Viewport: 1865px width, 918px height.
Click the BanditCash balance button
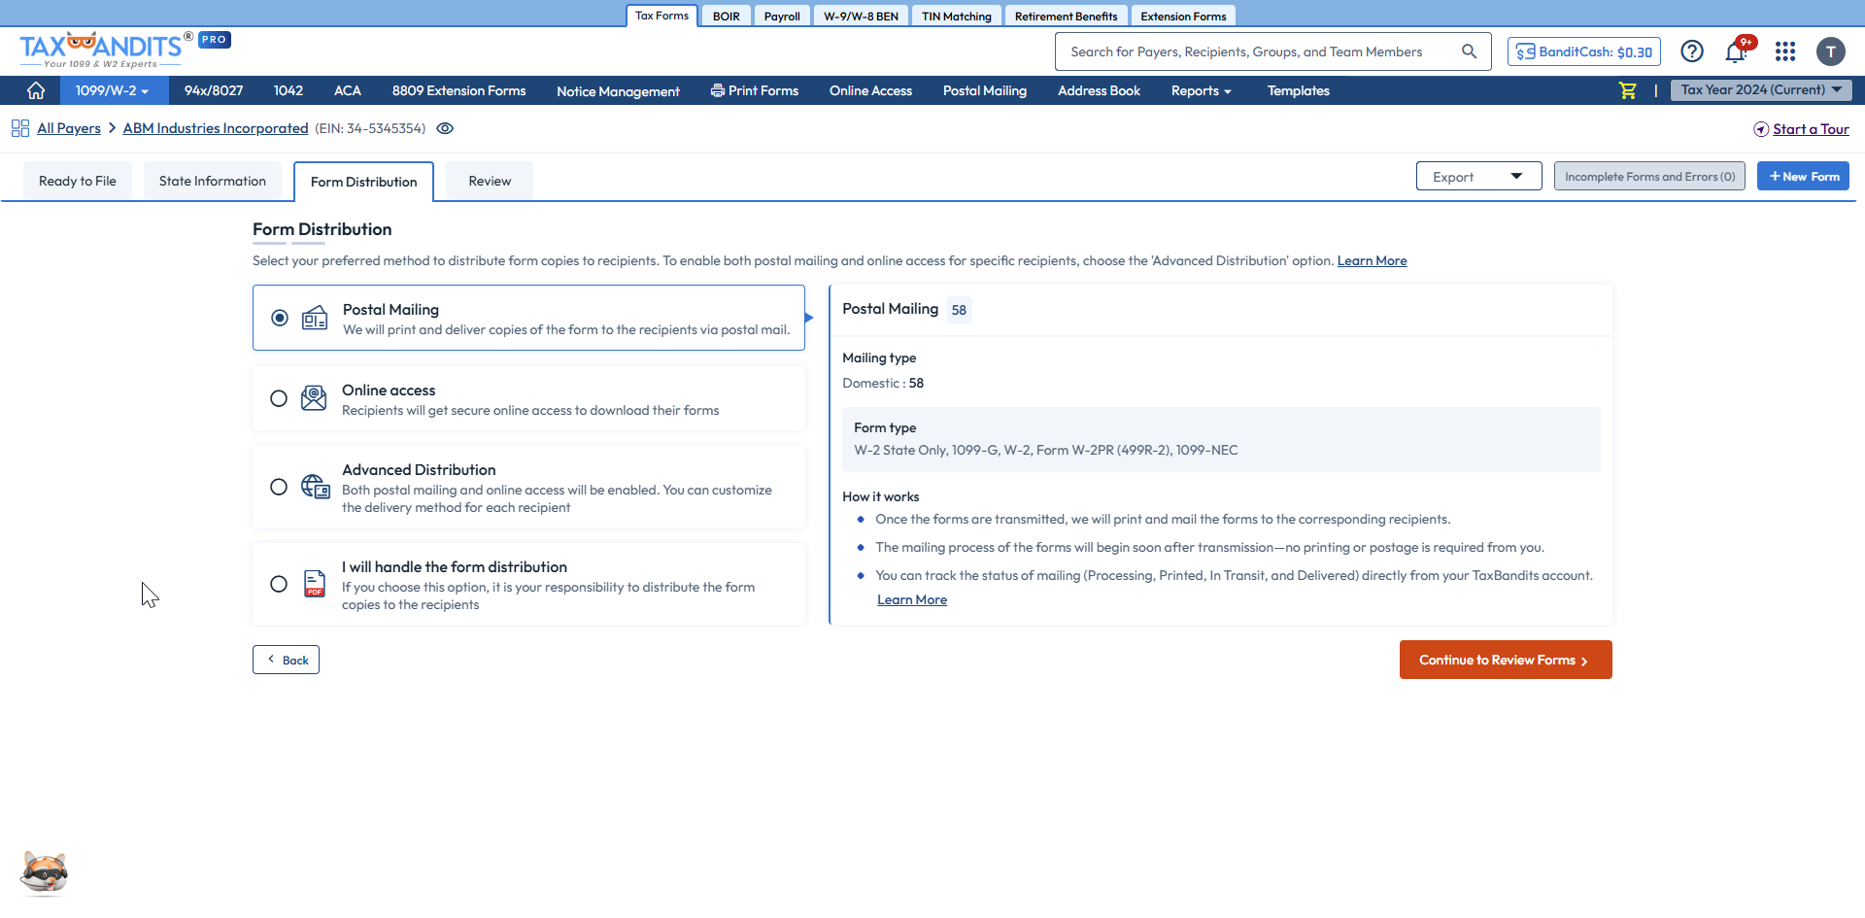click(1584, 51)
